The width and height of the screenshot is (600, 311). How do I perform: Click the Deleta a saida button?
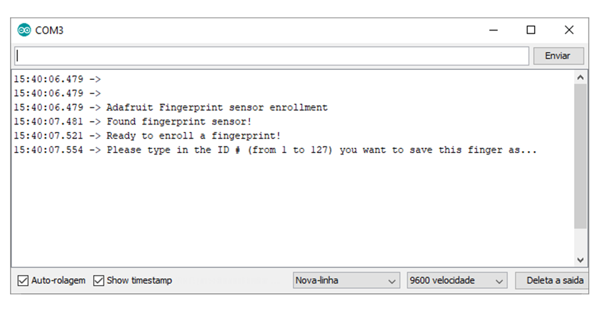pos(554,280)
